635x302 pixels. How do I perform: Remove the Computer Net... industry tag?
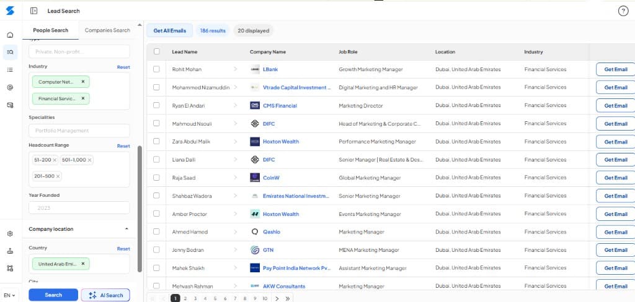pyautogui.click(x=83, y=82)
